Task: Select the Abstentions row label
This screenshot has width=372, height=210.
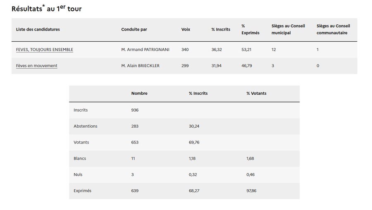Action: click(x=86, y=126)
